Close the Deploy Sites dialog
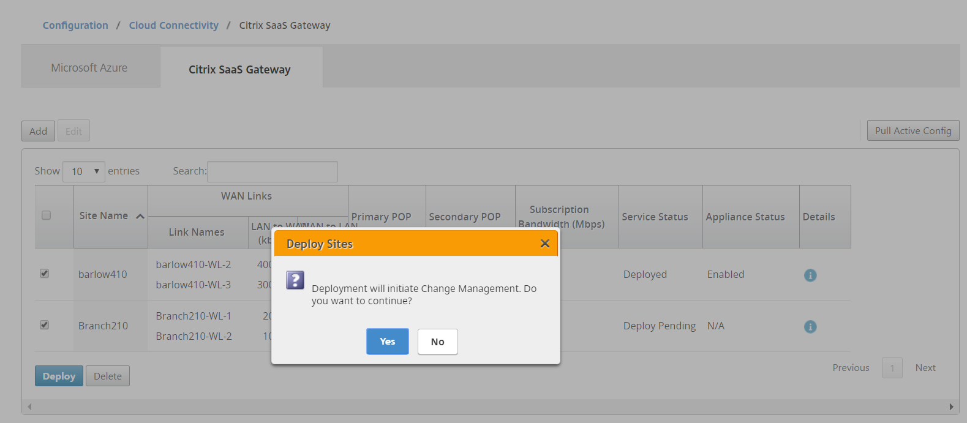 pyautogui.click(x=544, y=244)
